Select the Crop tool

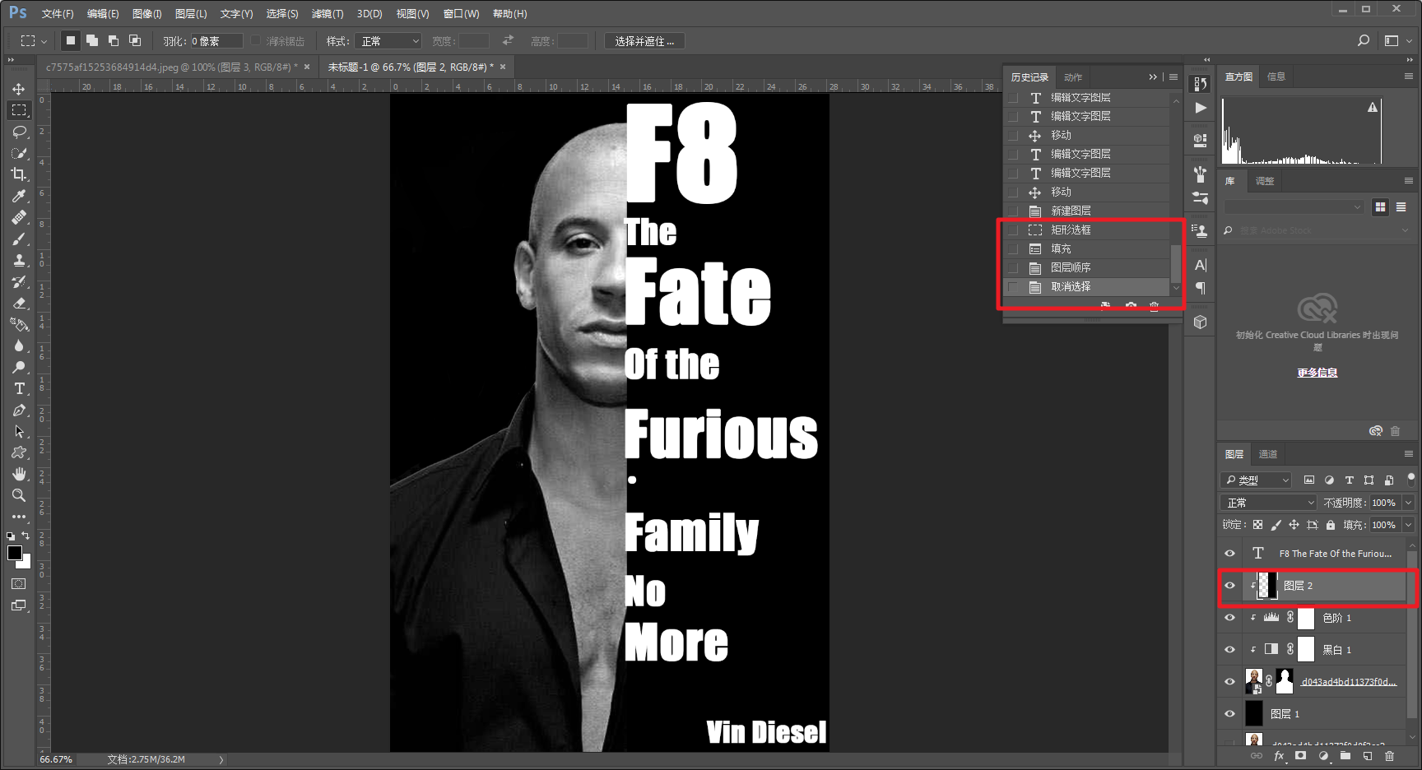(18, 174)
